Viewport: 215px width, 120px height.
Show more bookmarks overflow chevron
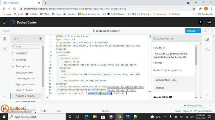pyautogui.click(x=194, y=14)
